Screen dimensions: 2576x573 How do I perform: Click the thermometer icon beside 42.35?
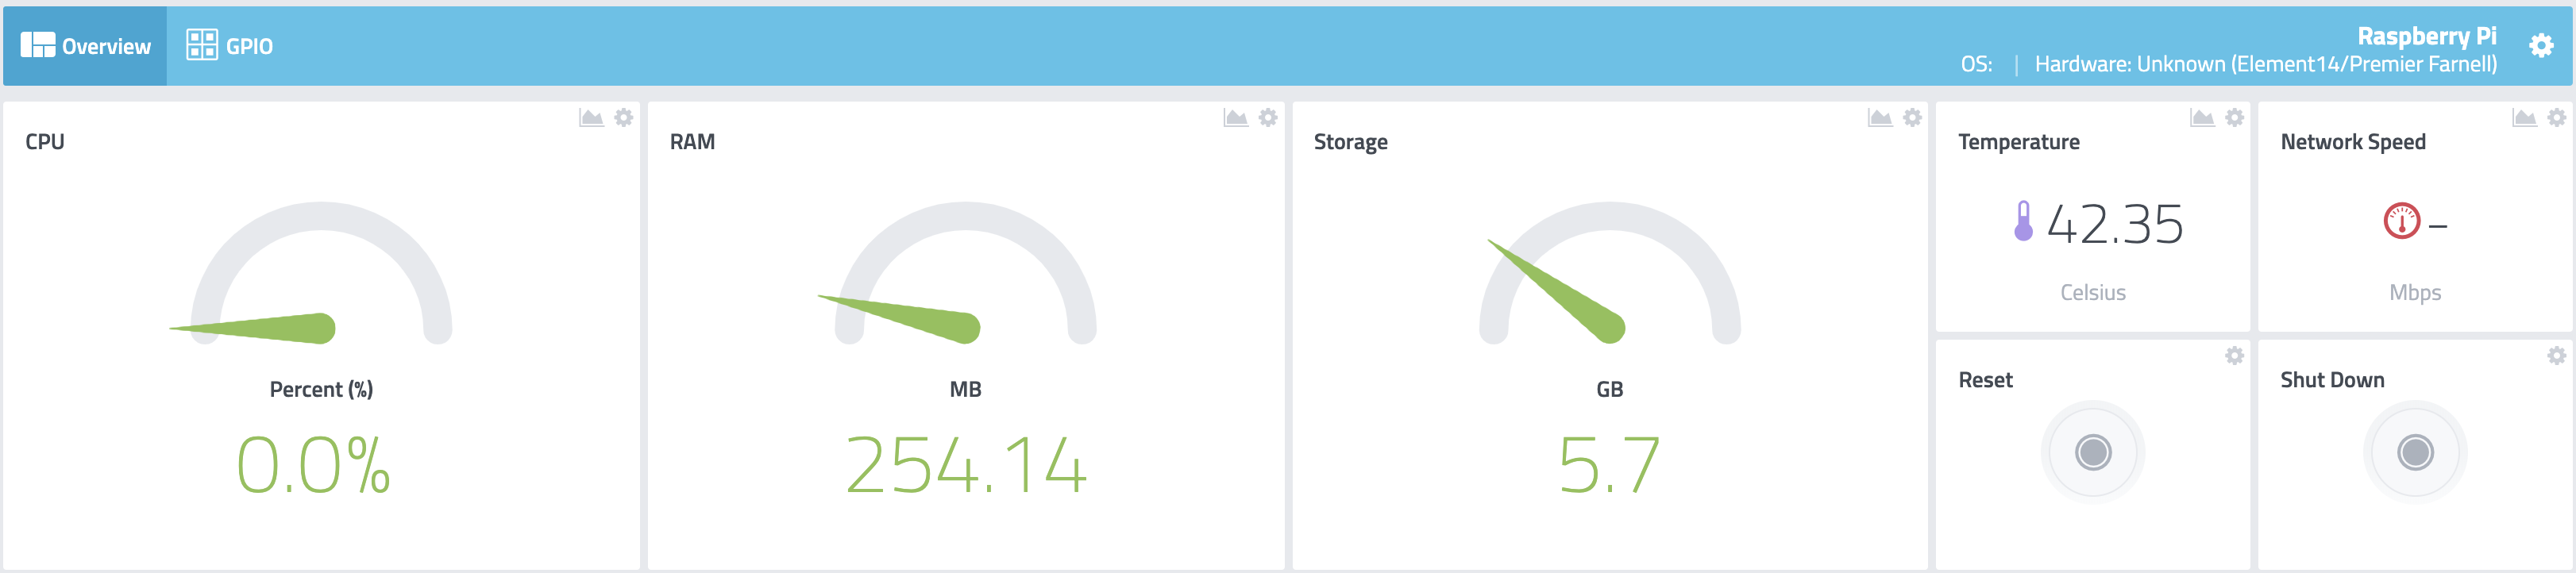coord(2023,221)
